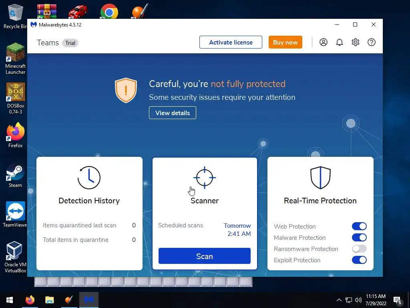This screenshot has height=308, width=410.
Task: Click the Malwarebytes logo in title bar
Action: pos(34,24)
